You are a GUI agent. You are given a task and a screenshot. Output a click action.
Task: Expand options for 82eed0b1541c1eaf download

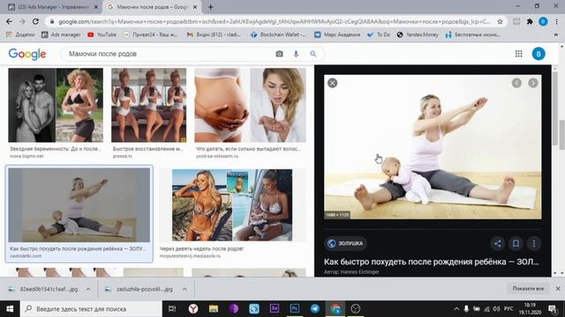point(88,289)
